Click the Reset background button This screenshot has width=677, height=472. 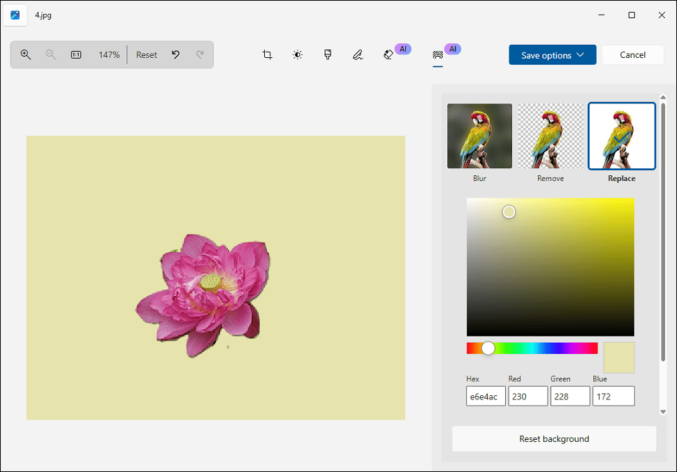coord(553,438)
